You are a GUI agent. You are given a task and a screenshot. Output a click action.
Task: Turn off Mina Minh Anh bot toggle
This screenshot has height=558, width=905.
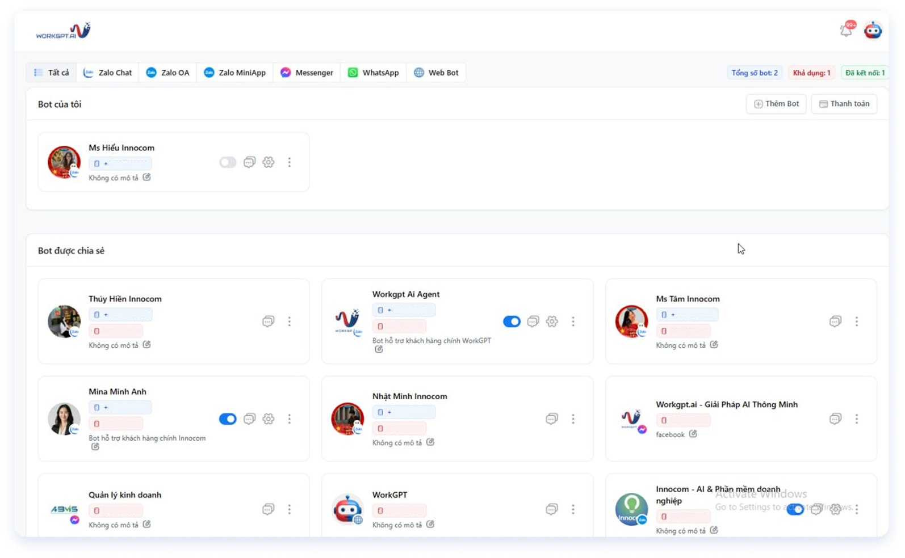point(228,419)
